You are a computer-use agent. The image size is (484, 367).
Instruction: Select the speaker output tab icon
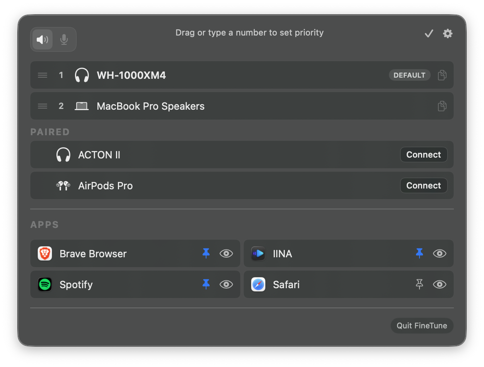(42, 39)
